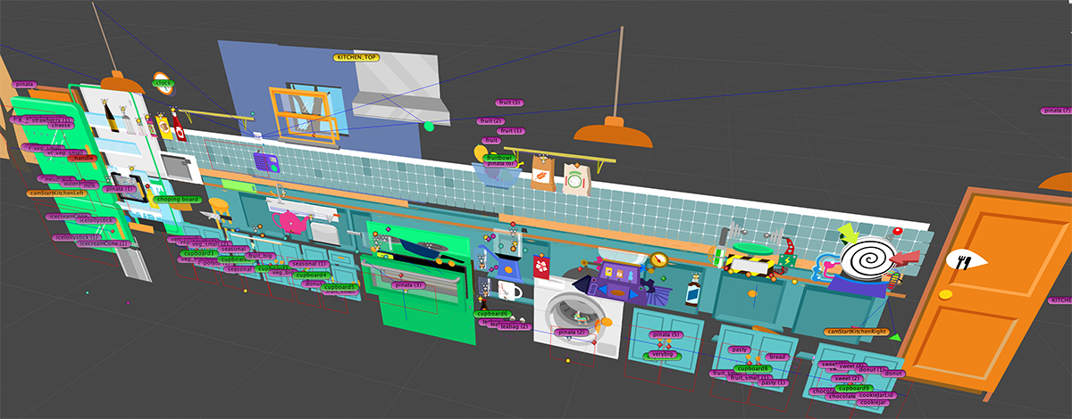Select the purple radio on wall
Viewport: 1072px width, 419px height.
pos(265,162)
